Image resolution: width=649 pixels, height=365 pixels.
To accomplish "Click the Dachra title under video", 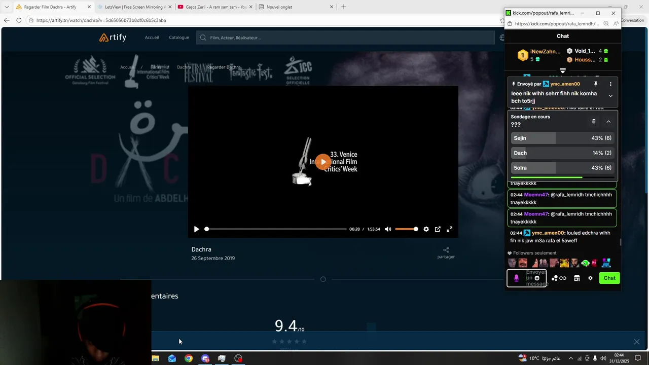I will 201,249.
